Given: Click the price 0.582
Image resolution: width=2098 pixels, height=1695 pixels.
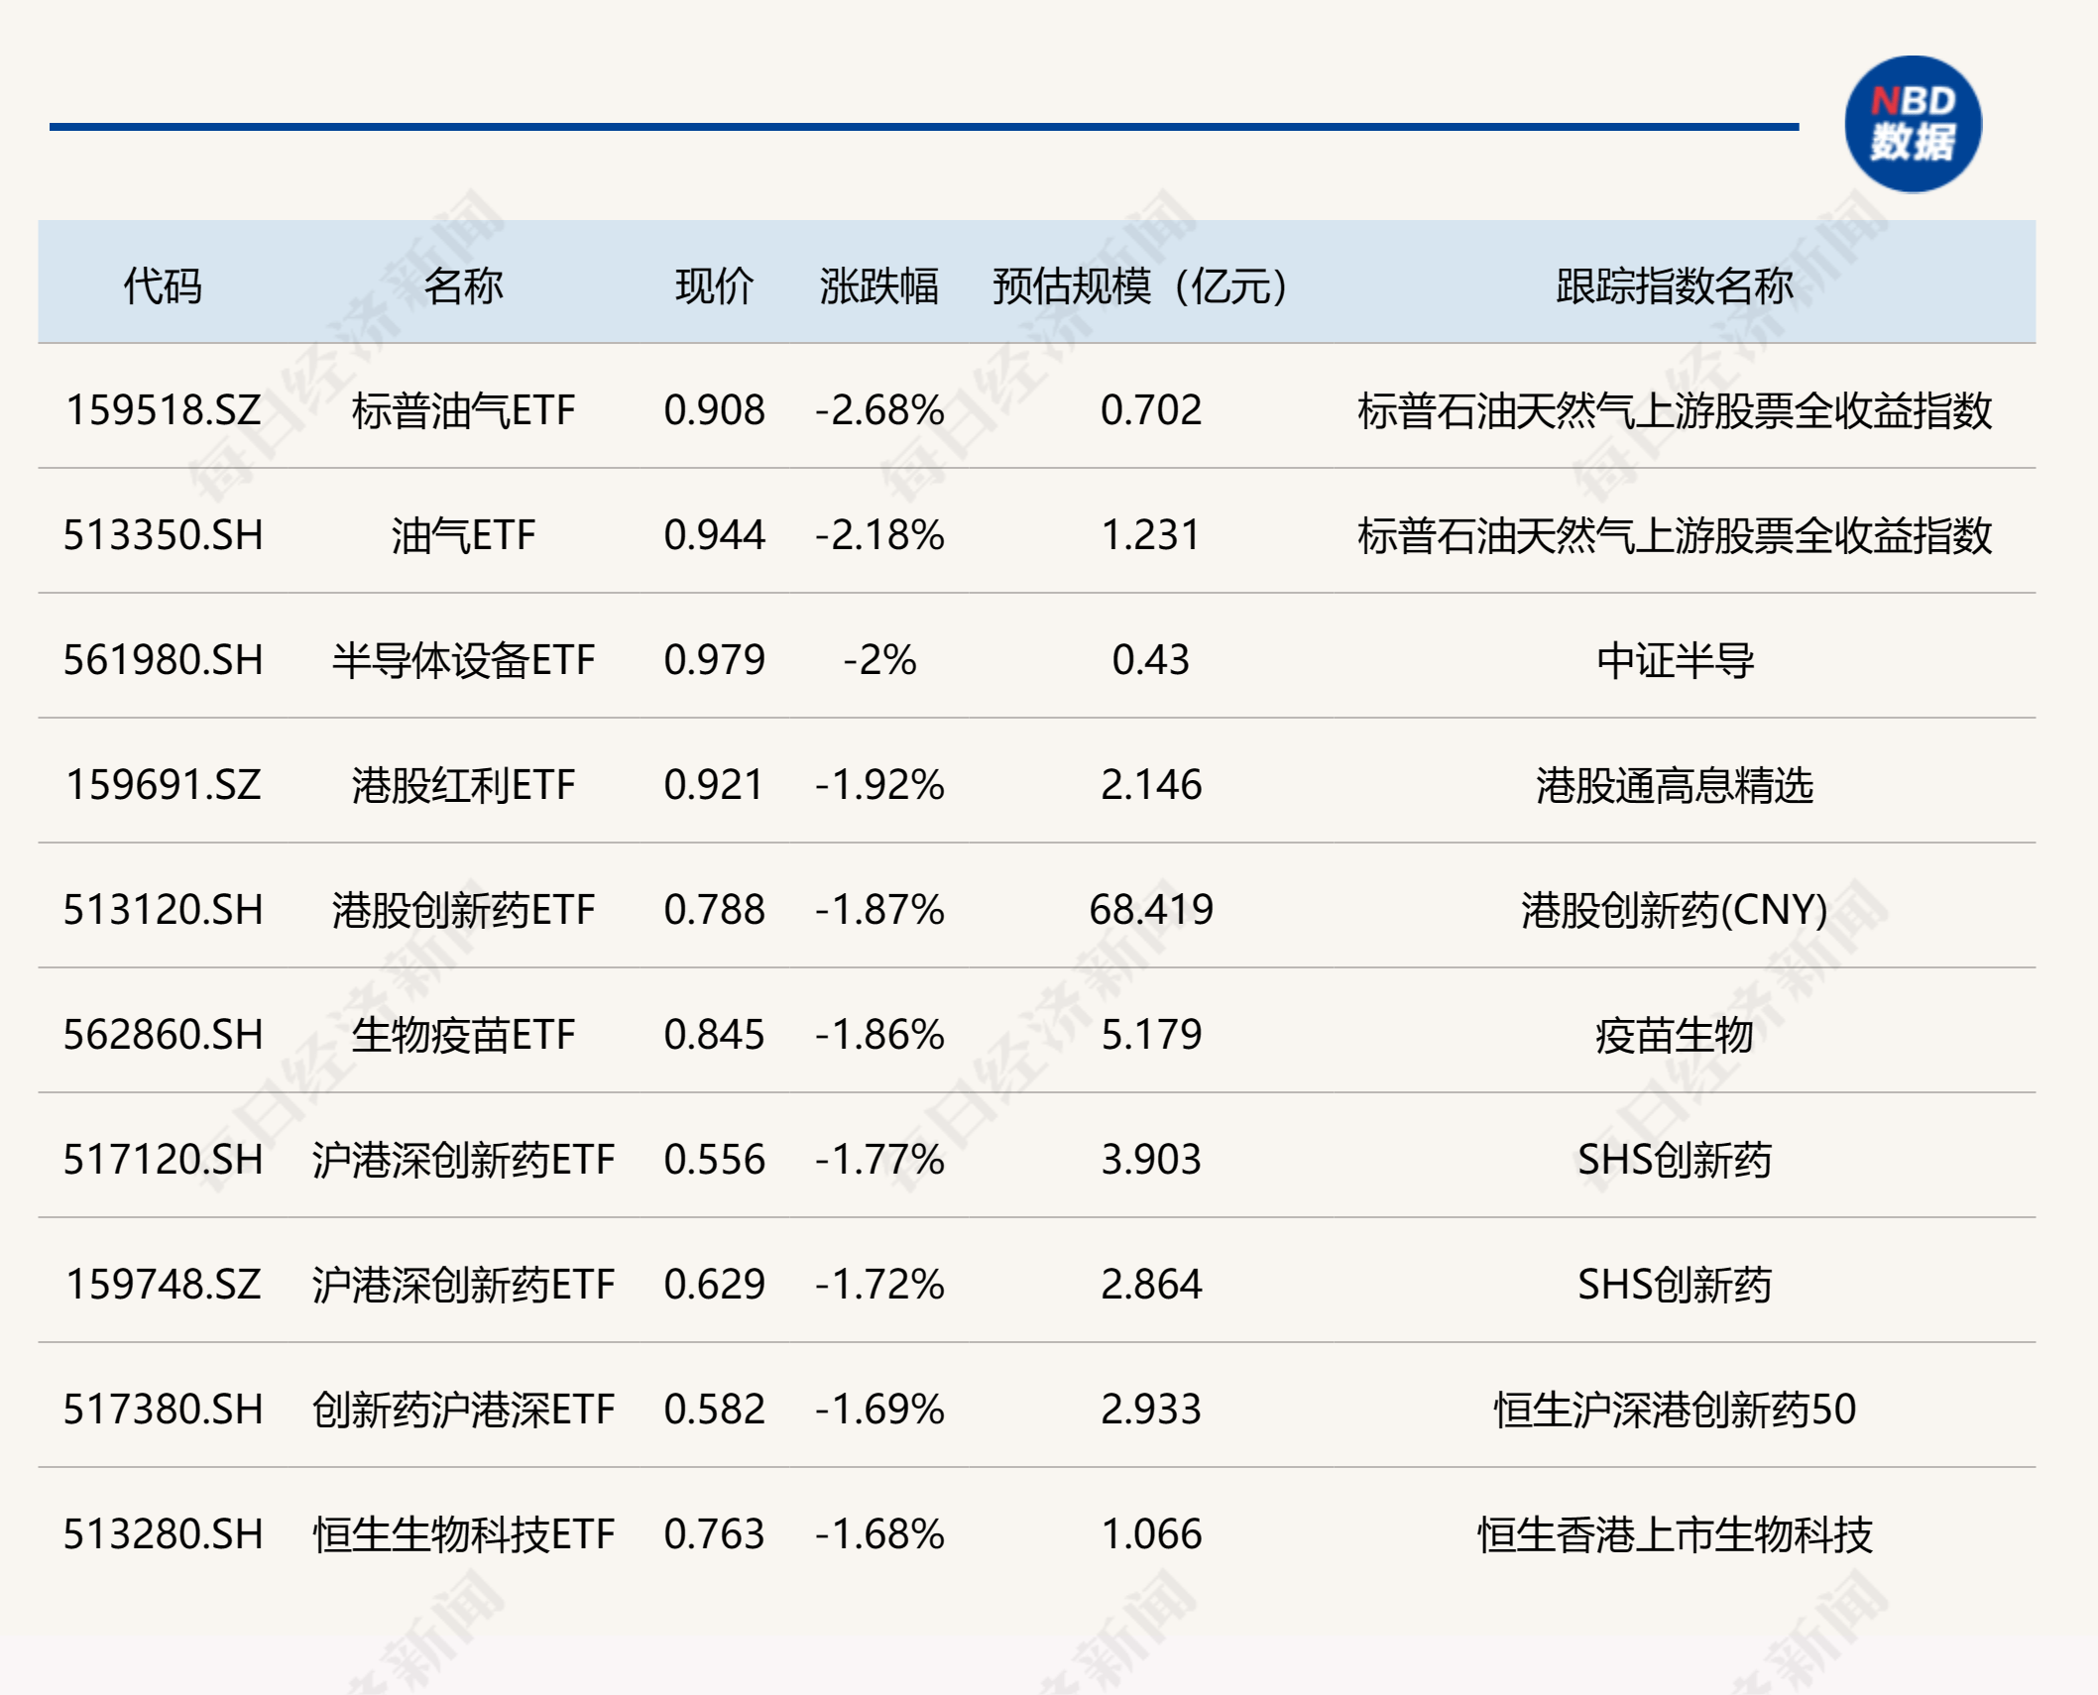Looking at the screenshot, I should coord(714,1410).
